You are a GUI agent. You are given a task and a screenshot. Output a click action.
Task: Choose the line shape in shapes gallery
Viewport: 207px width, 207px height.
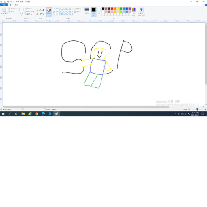54,9
